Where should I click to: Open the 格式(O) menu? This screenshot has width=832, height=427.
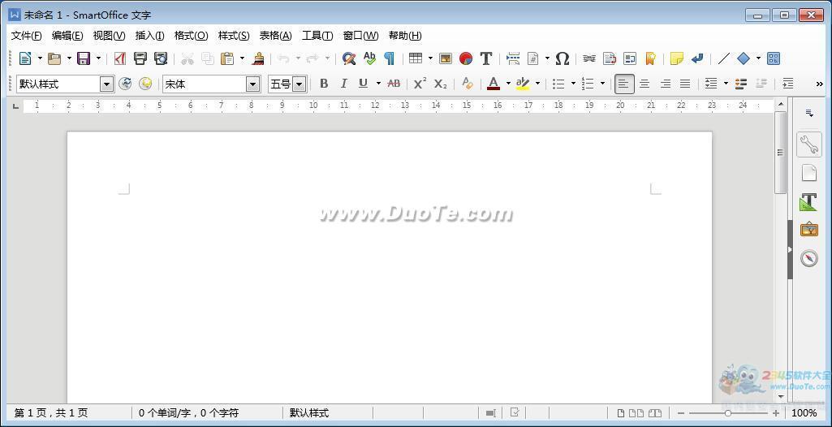pos(191,36)
